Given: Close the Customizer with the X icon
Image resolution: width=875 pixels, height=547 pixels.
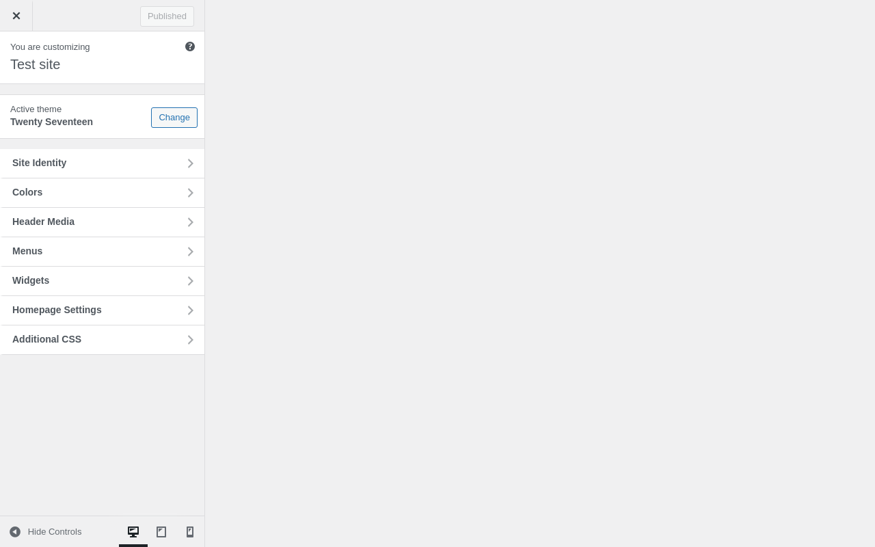Looking at the screenshot, I should click(16, 16).
